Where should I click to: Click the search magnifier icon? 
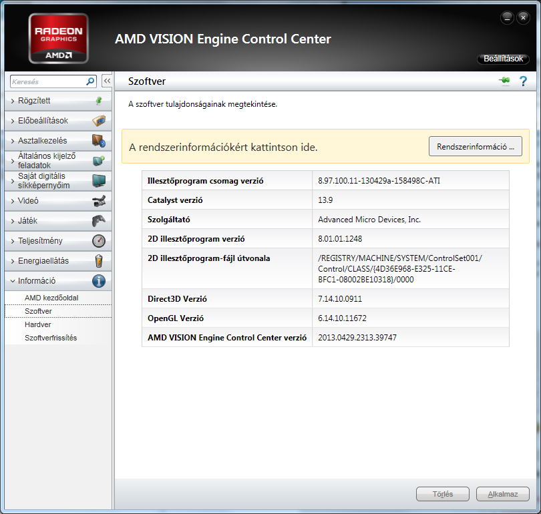click(x=90, y=81)
